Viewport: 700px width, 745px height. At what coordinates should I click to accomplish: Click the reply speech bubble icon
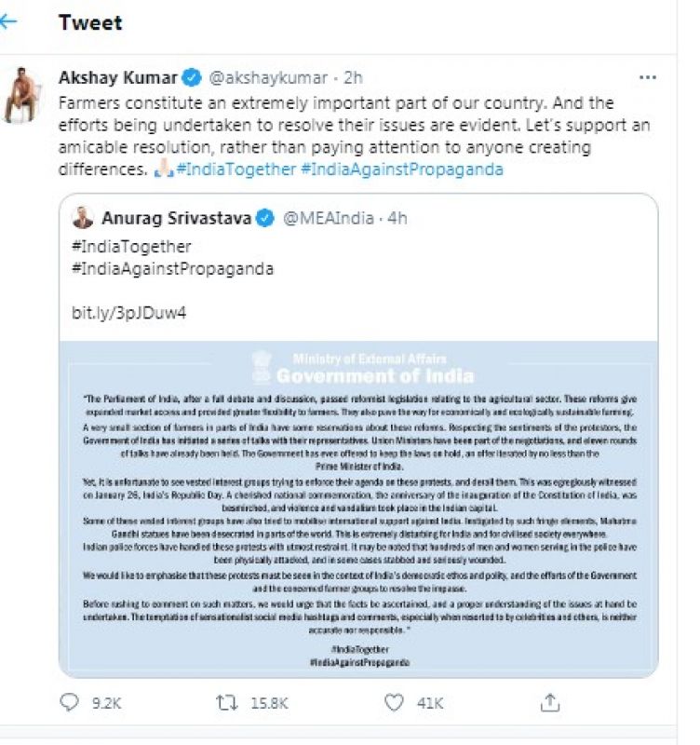pyautogui.click(x=70, y=702)
